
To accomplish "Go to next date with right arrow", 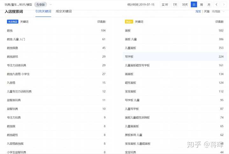I will click(224, 4).
